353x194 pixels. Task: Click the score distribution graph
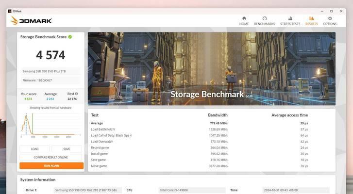pos(50,125)
